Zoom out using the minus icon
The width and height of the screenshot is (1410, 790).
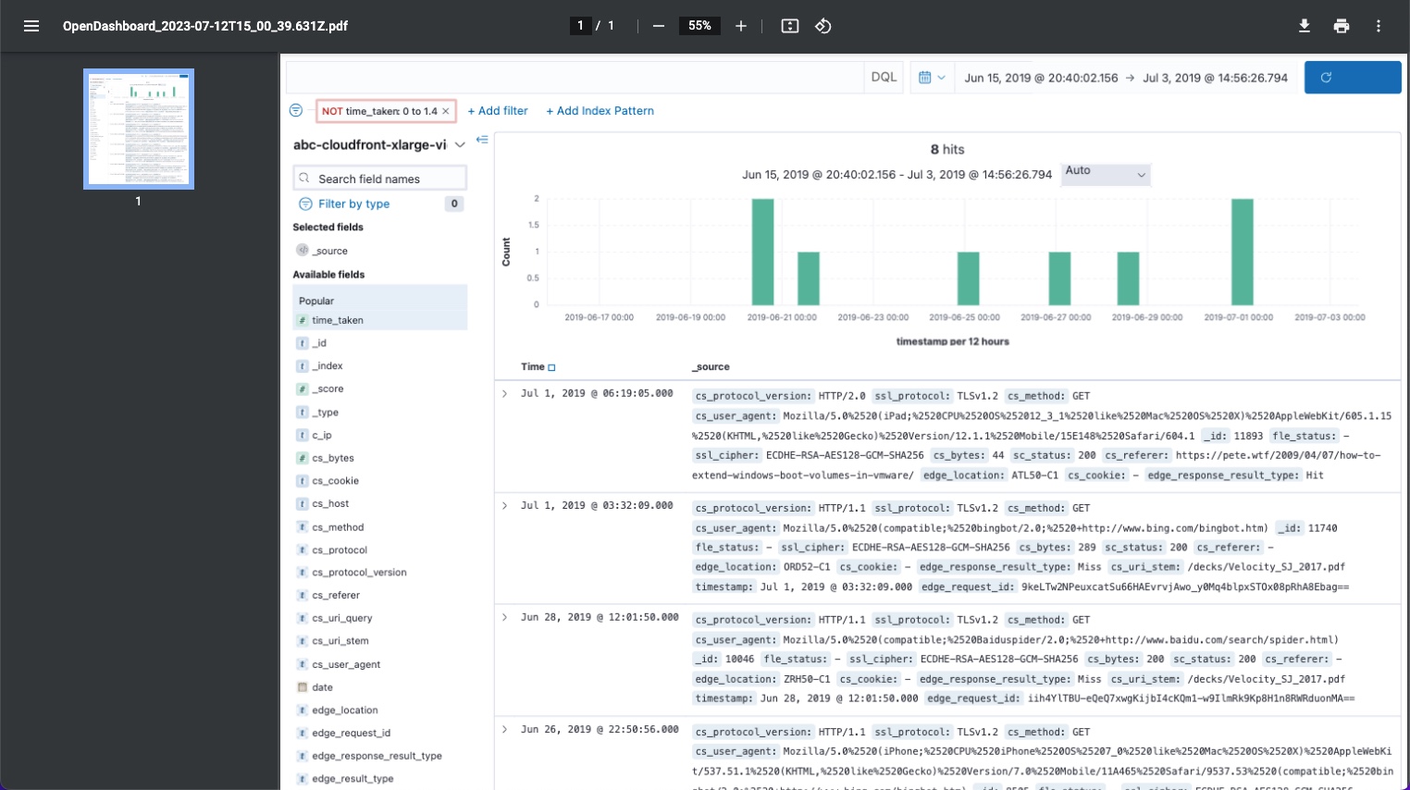click(x=659, y=26)
